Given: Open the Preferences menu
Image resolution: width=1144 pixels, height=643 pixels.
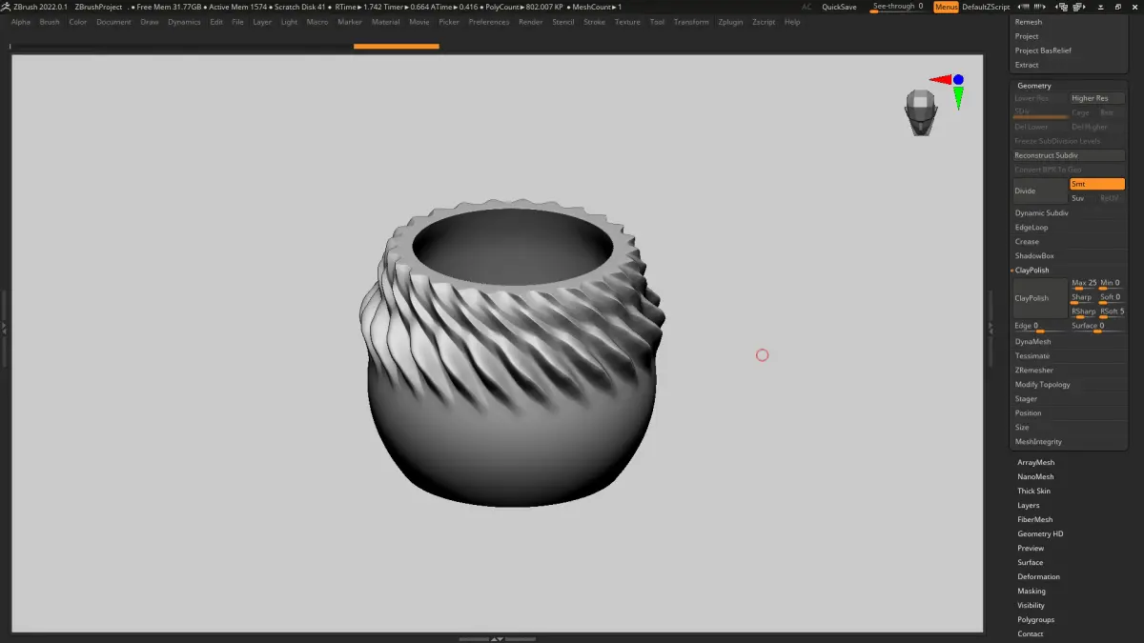Looking at the screenshot, I should [489, 22].
